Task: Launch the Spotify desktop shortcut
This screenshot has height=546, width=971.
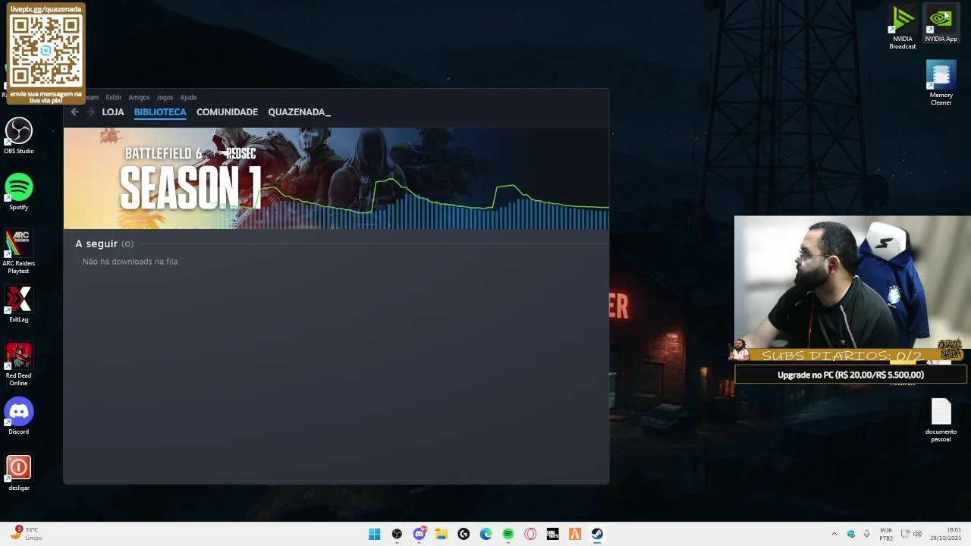Action: [19, 192]
